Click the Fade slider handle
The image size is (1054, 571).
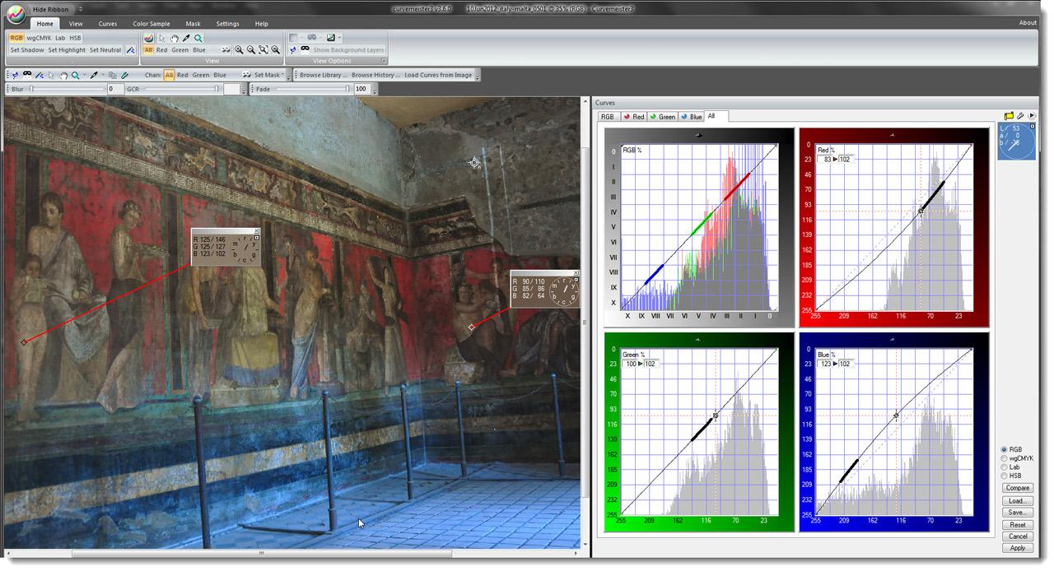[x=347, y=89]
